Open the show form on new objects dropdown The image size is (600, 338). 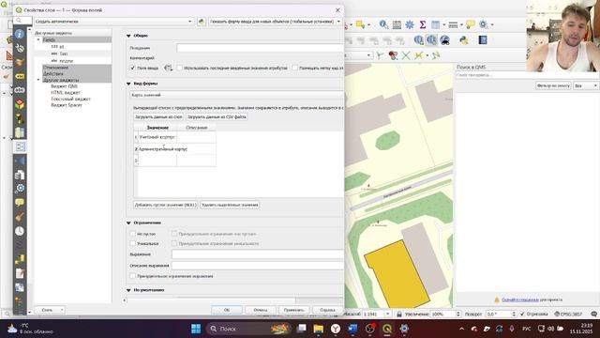pyautogui.click(x=275, y=22)
